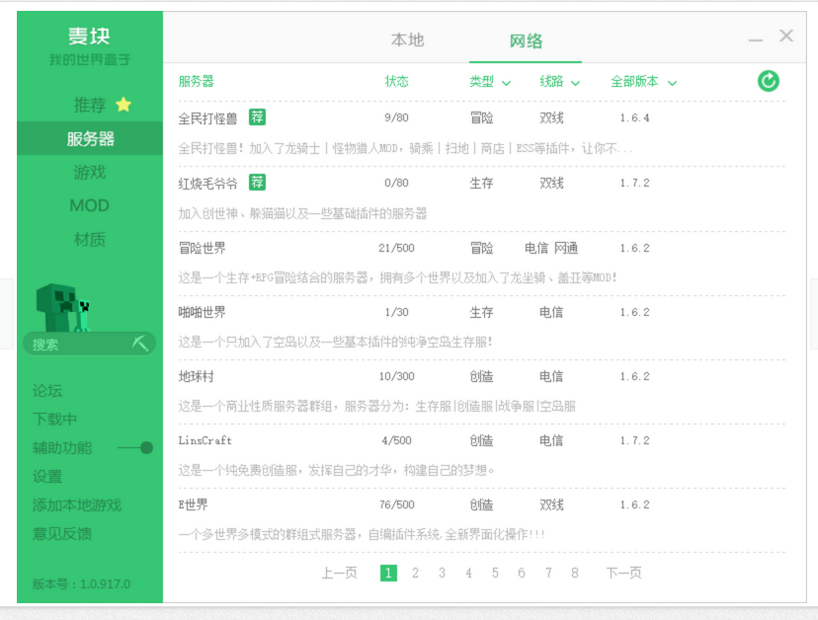Open the 线路 filter dropdown
Viewport: 818px width, 620px height.
tap(560, 83)
